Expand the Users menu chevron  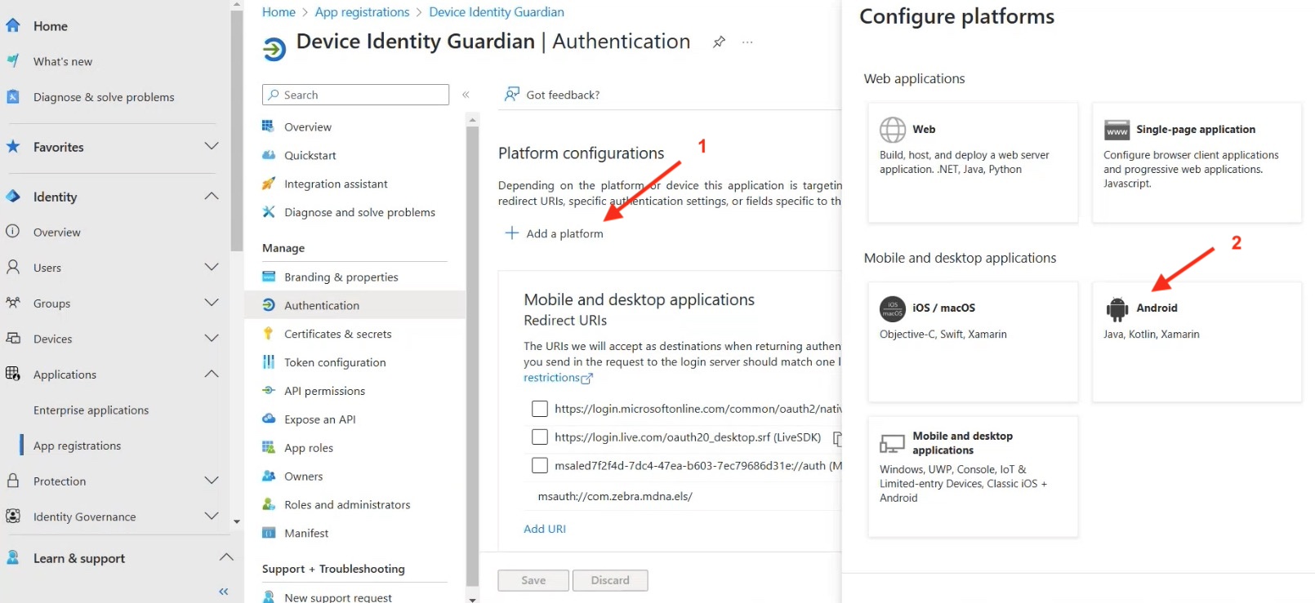pos(212,268)
